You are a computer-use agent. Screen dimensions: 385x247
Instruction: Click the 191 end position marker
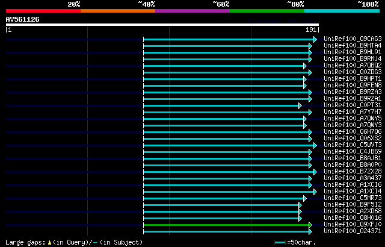312,30
